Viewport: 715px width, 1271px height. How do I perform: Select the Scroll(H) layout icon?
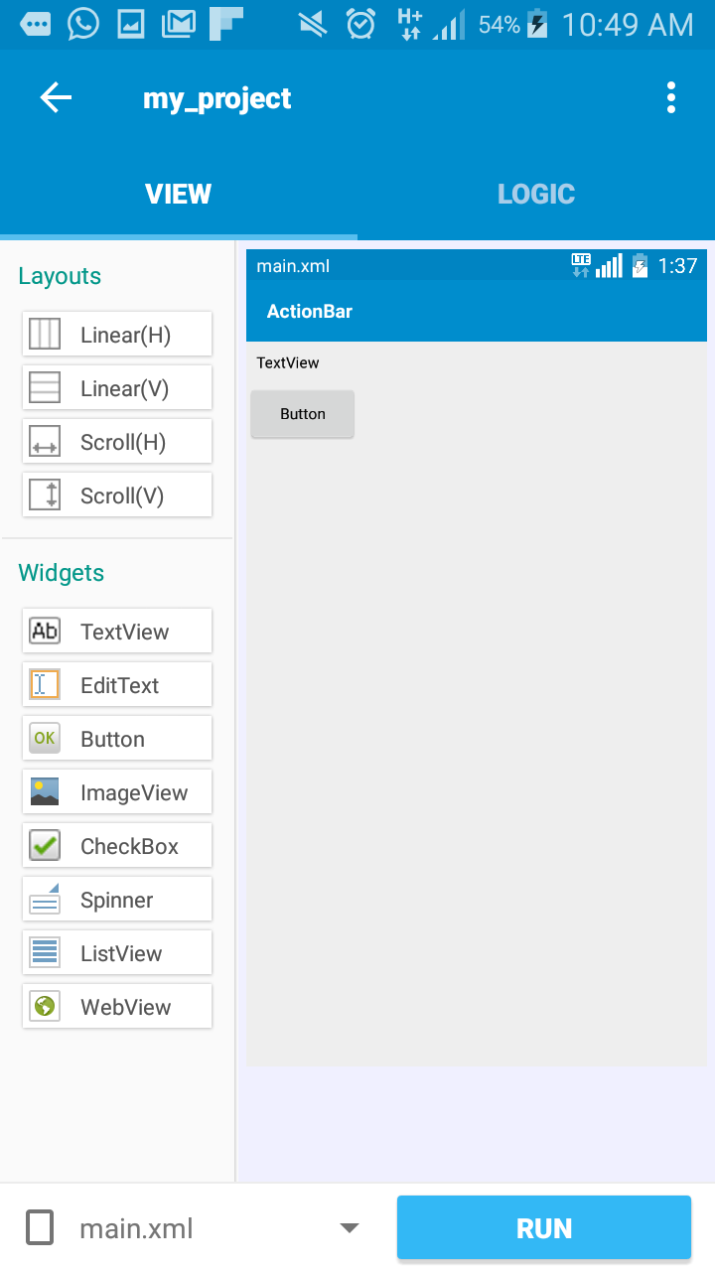click(x=45, y=441)
